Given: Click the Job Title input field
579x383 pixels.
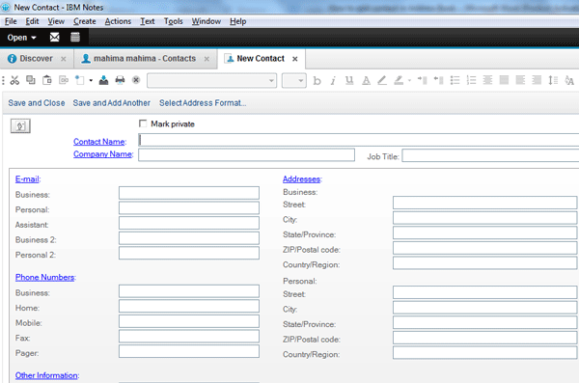Looking at the screenshot, I should point(490,155).
